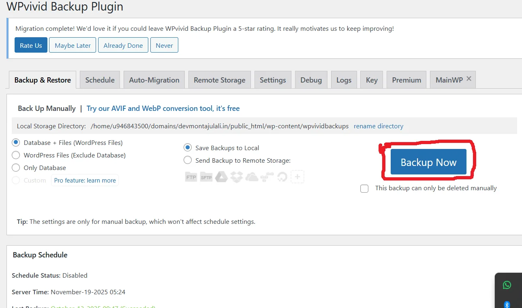522x308 pixels.
Task: Open 'Pro feature: learn more' link
Action: [x=85, y=180]
